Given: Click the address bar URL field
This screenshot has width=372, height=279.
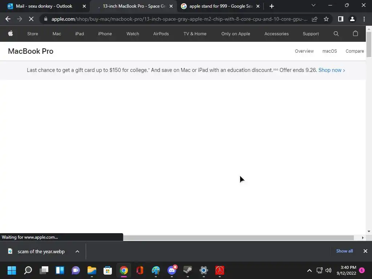Looking at the screenshot, I should point(179,19).
